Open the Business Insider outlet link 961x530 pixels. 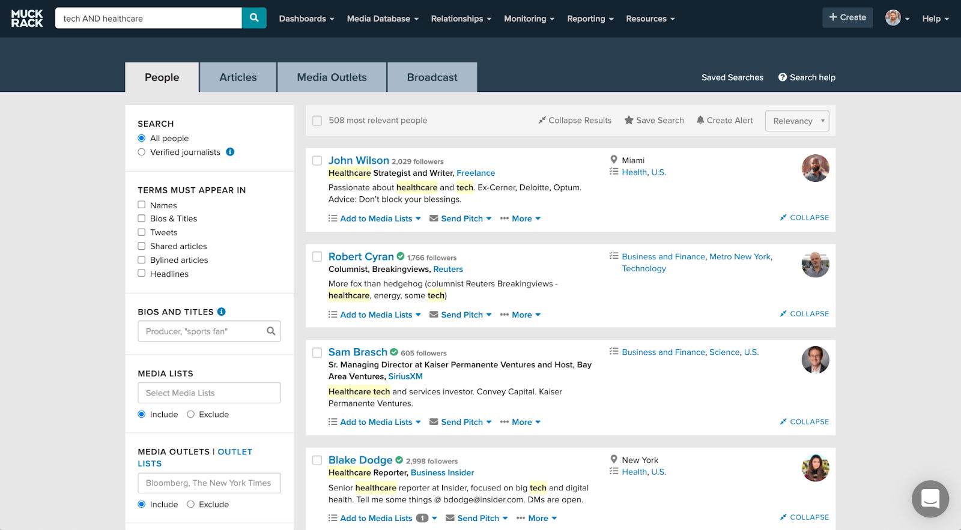click(x=442, y=472)
